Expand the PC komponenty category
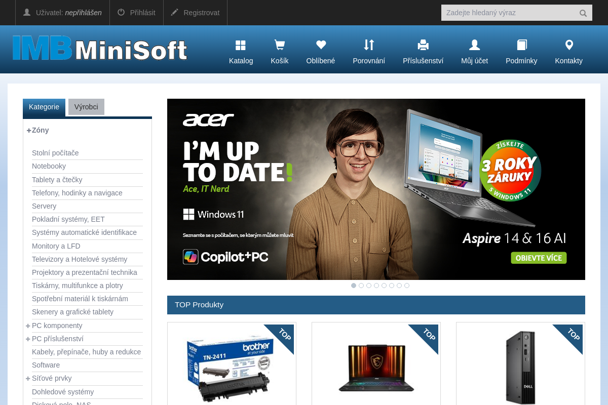608x405 pixels. pyautogui.click(x=28, y=326)
